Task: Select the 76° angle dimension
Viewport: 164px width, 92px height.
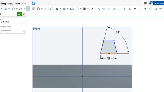Action: click(118, 32)
